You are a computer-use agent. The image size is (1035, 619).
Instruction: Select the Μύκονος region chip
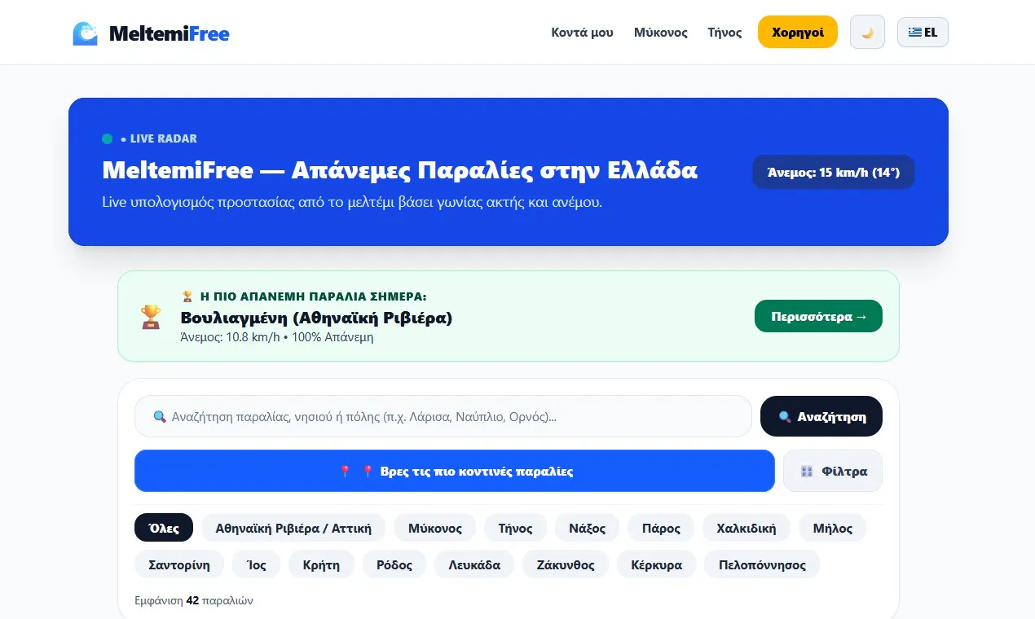435,528
